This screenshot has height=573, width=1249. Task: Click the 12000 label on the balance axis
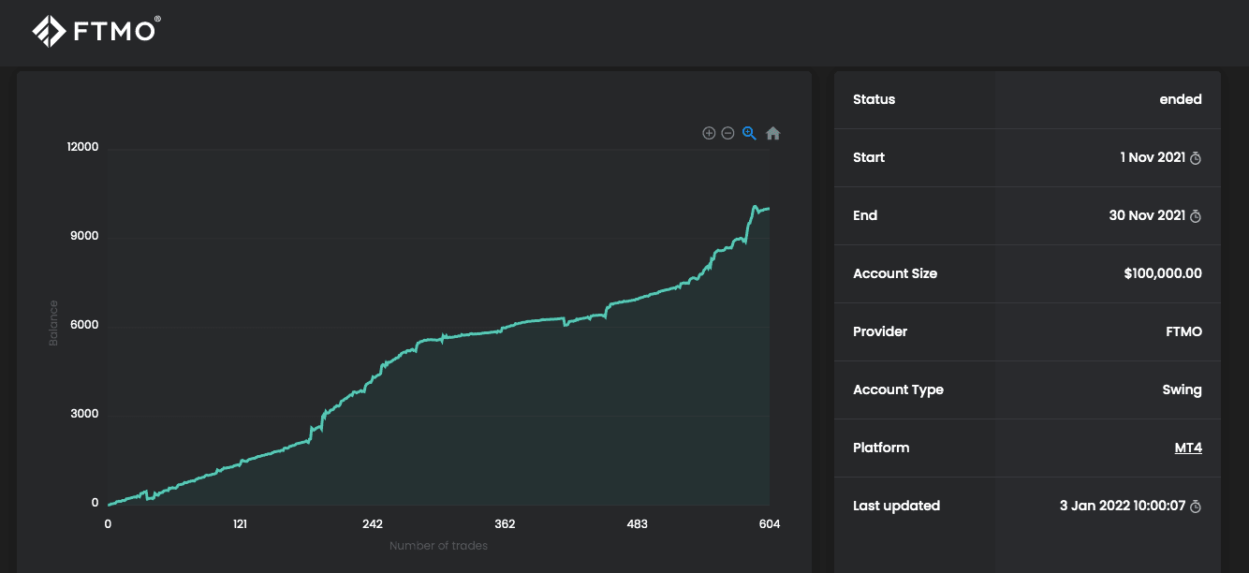pos(81,147)
